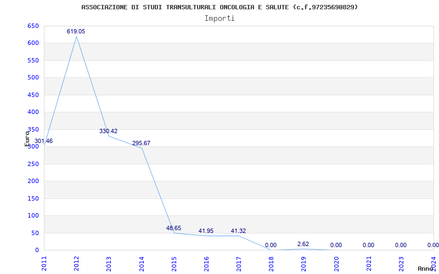Click the 2016 x-axis tick label
439x274 pixels.
[207, 264]
